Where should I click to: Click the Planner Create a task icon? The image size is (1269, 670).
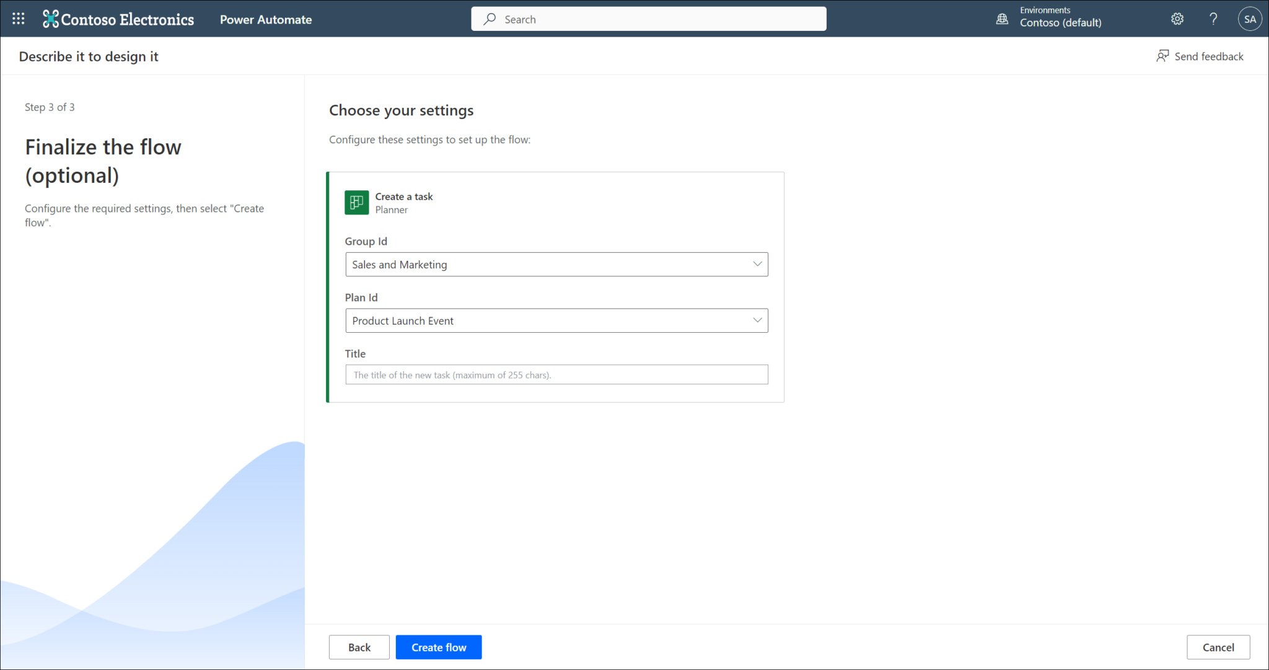[x=357, y=203]
